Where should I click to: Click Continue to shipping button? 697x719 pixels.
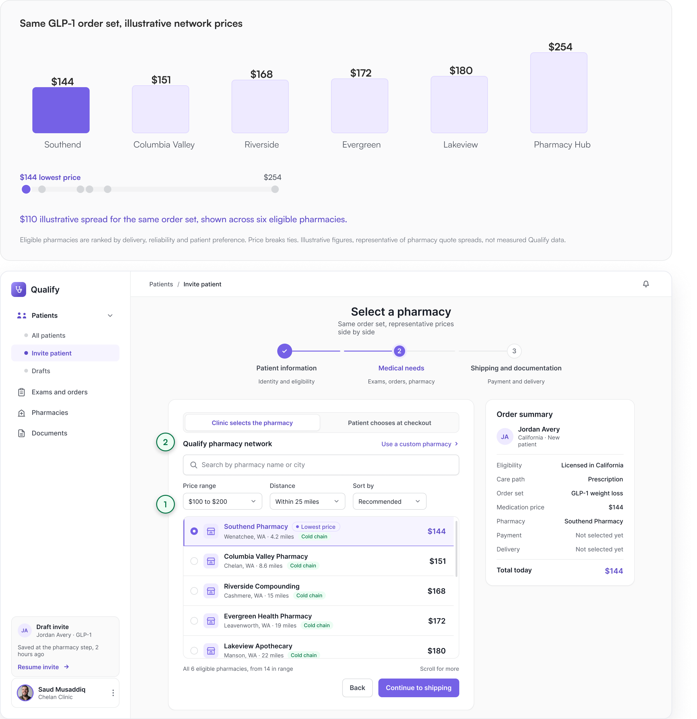(x=419, y=688)
